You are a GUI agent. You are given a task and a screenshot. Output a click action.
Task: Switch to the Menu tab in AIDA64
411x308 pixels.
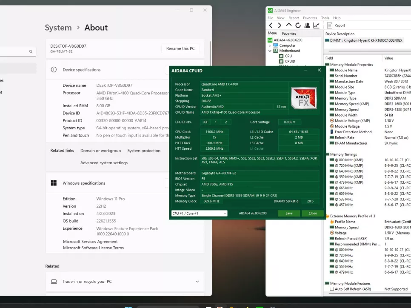pos(272,33)
